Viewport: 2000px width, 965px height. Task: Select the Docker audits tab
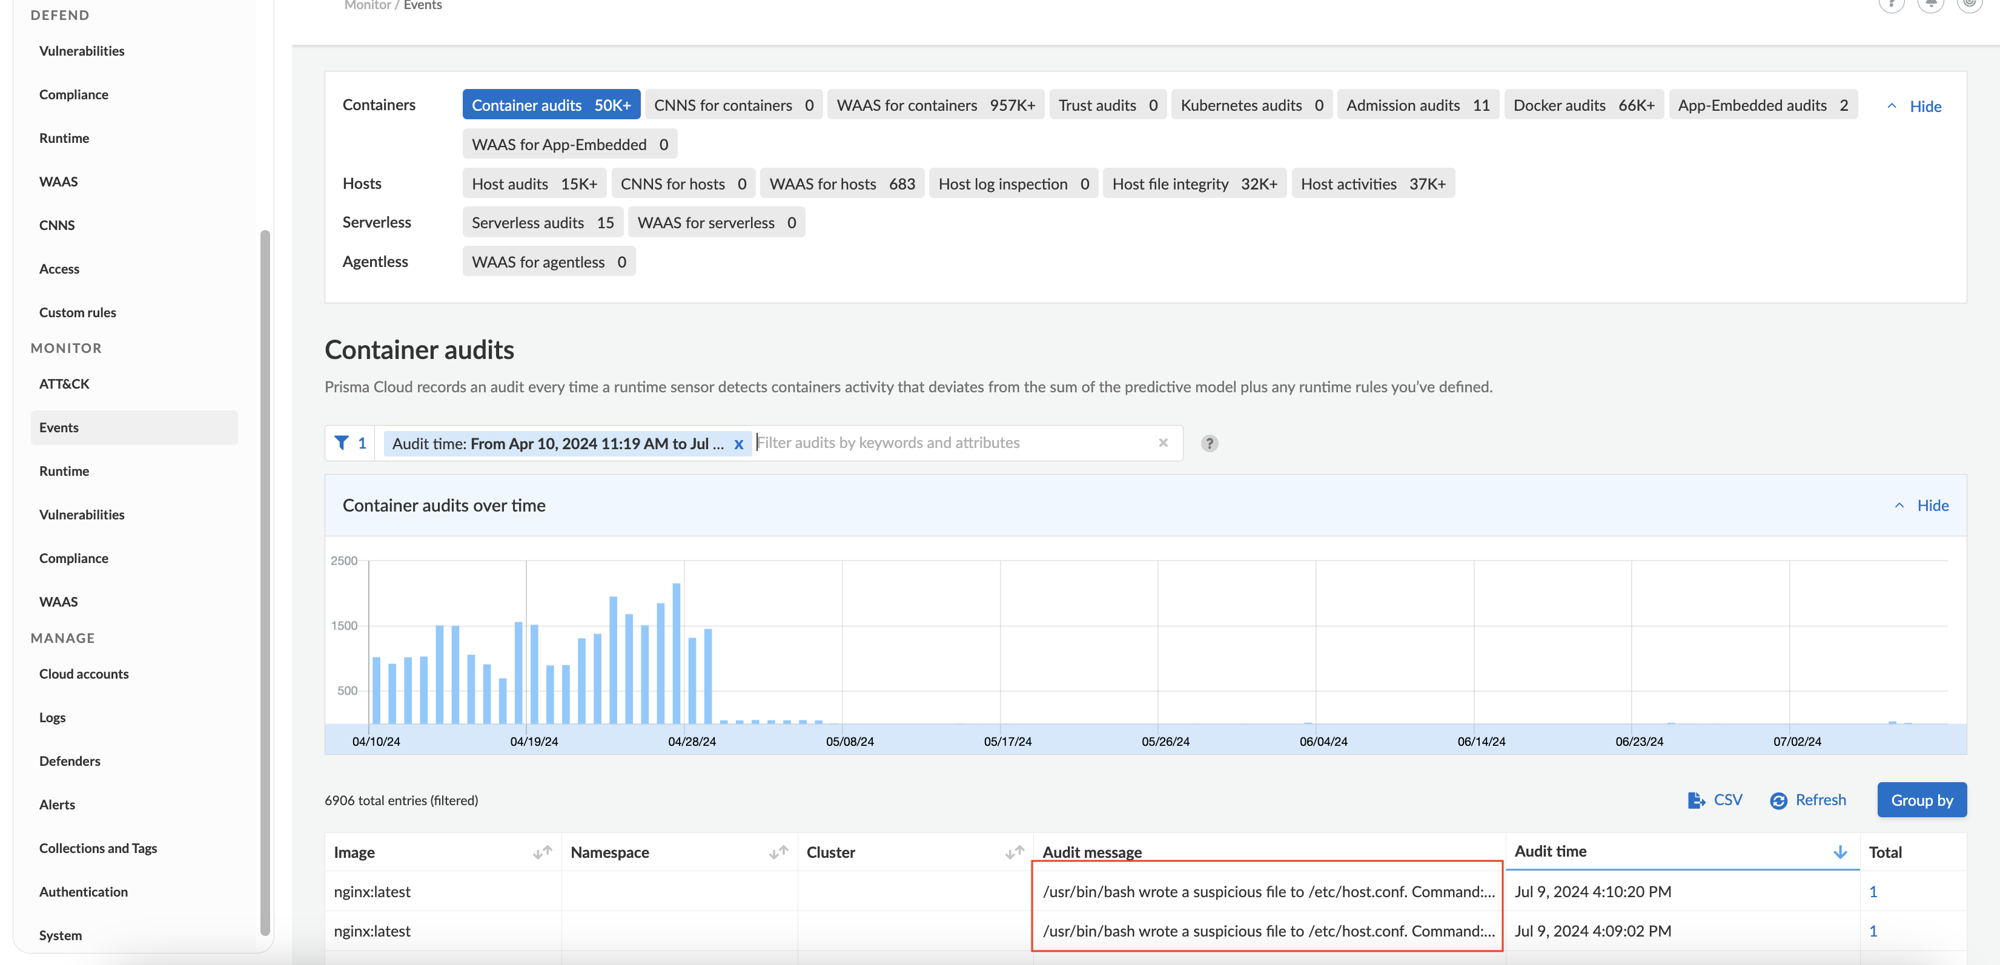[1583, 105]
